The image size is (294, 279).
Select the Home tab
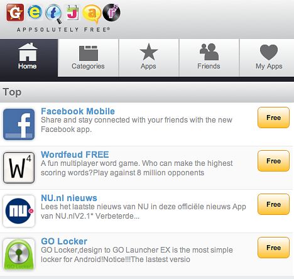click(x=29, y=58)
